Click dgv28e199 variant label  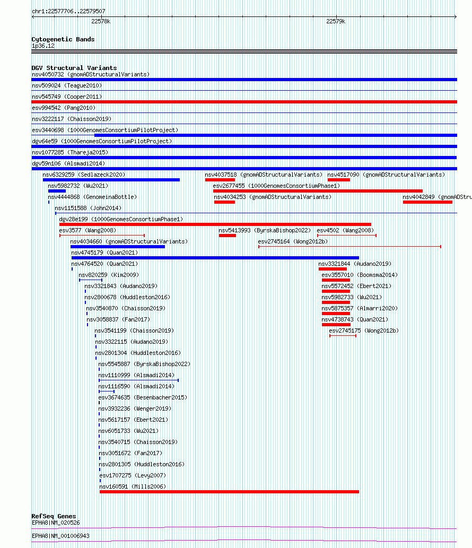pos(121,220)
